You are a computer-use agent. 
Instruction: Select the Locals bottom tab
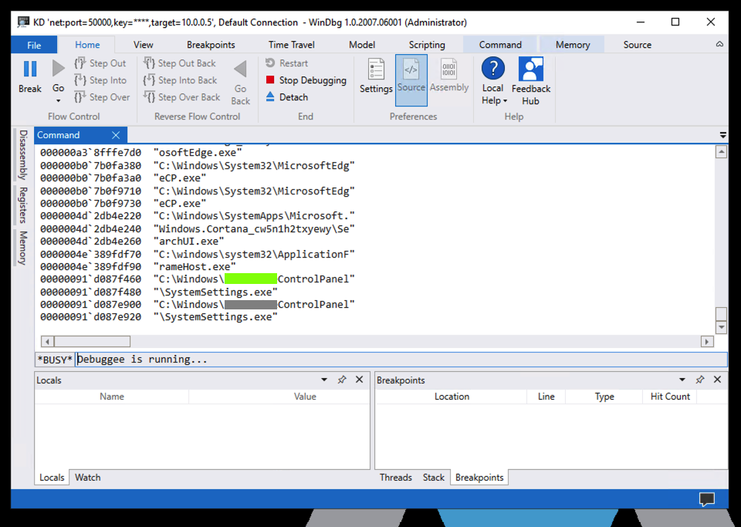[52, 478]
